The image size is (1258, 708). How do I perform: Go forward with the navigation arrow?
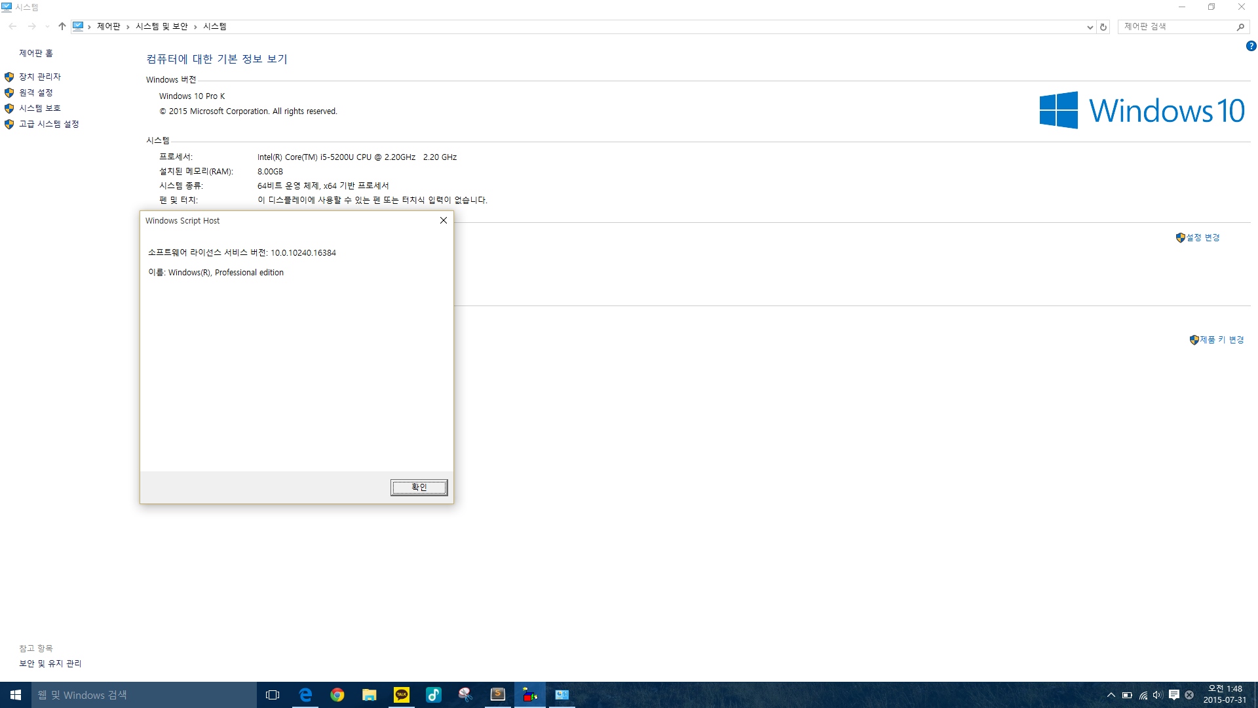pos(31,26)
